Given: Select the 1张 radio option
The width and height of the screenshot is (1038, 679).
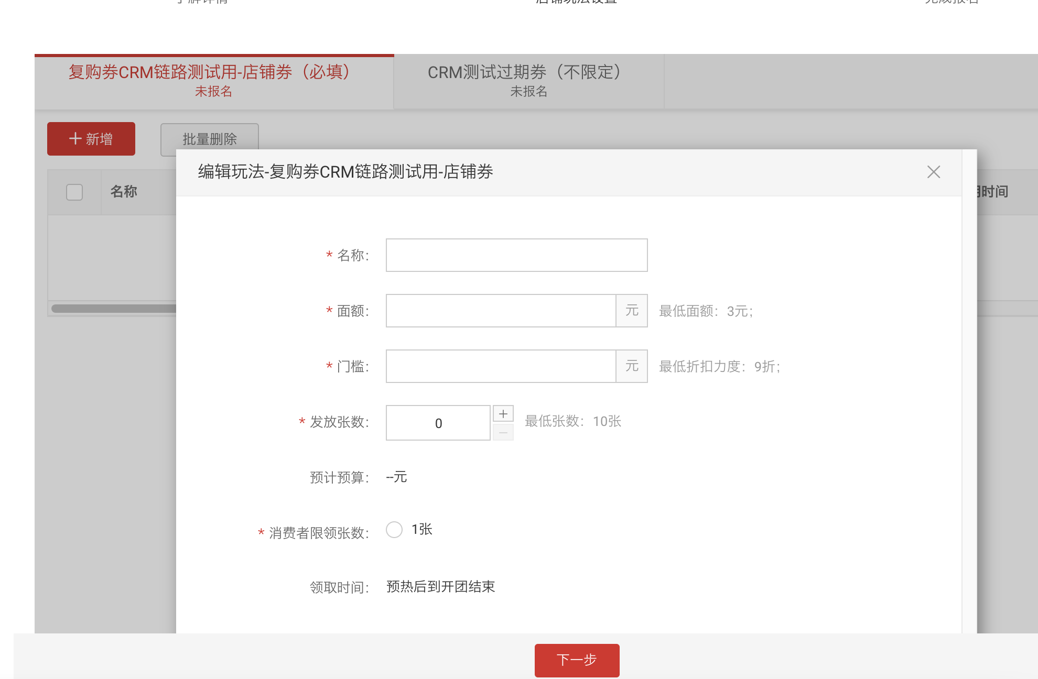Looking at the screenshot, I should tap(394, 530).
